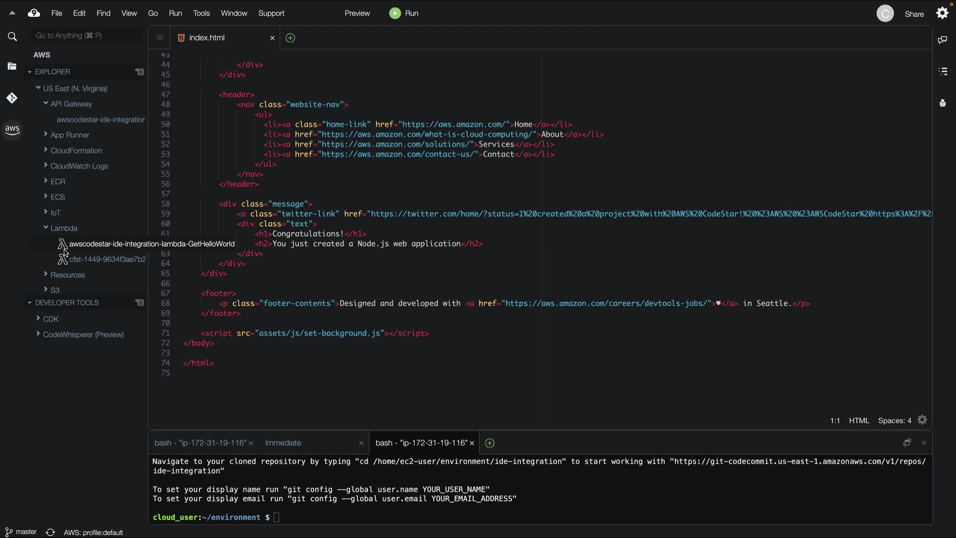Open the Source Control git icon

click(x=12, y=98)
